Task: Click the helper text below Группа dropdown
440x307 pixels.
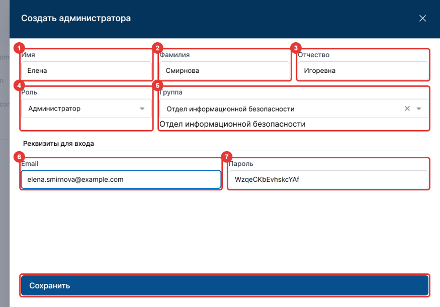Action: 232,124
